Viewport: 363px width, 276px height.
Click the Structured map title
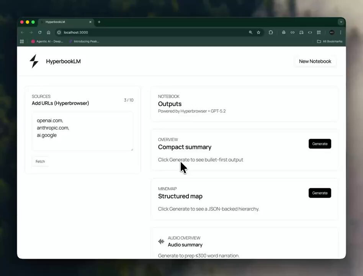coord(180,196)
